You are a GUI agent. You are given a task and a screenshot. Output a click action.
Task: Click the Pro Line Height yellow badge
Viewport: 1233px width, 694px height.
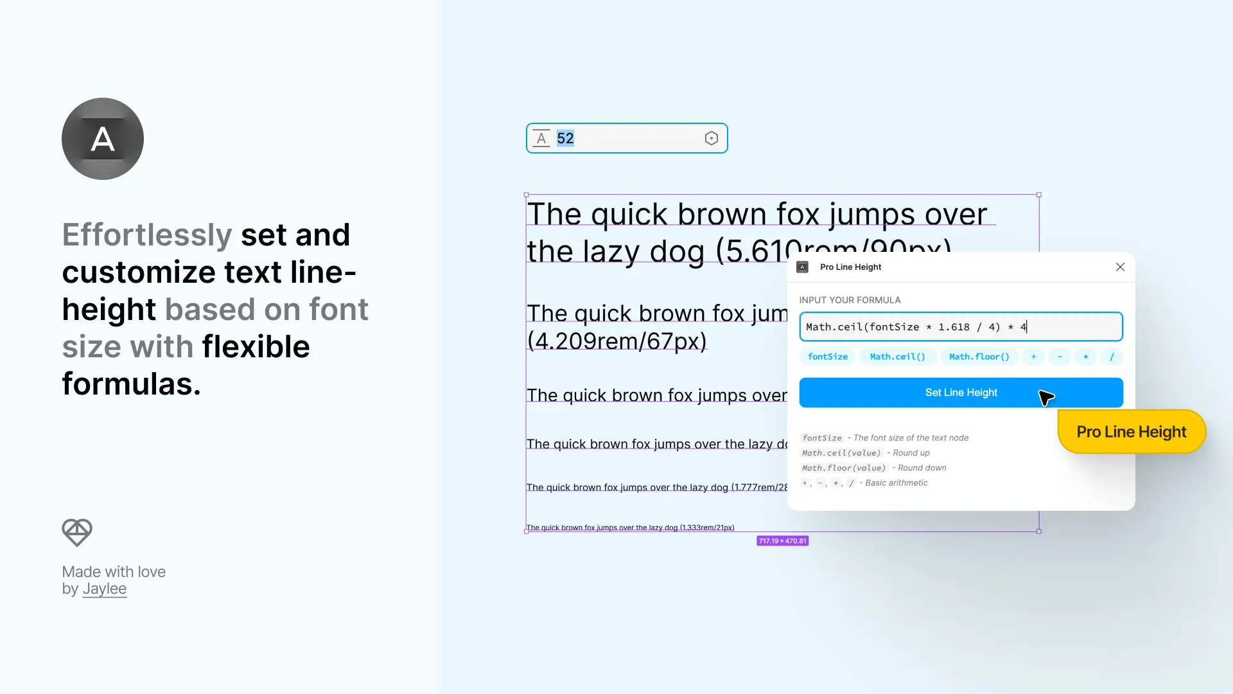(1132, 431)
